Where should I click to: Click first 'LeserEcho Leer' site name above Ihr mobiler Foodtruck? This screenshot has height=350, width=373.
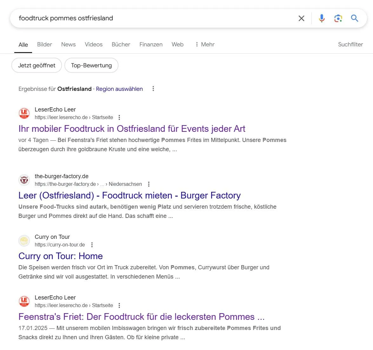[55, 110]
